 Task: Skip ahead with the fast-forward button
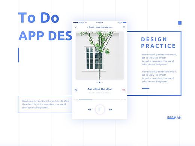click(x=110, y=110)
